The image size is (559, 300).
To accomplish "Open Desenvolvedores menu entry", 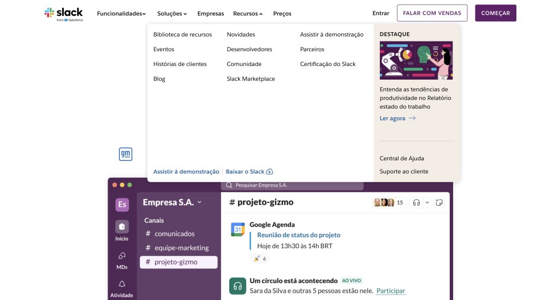I will [x=249, y=49].
